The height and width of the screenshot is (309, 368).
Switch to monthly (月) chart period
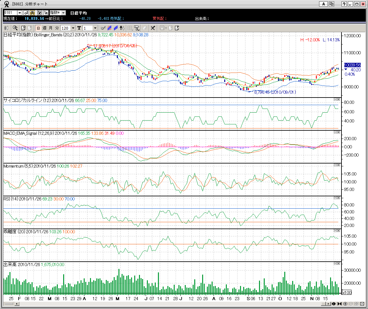51,28
